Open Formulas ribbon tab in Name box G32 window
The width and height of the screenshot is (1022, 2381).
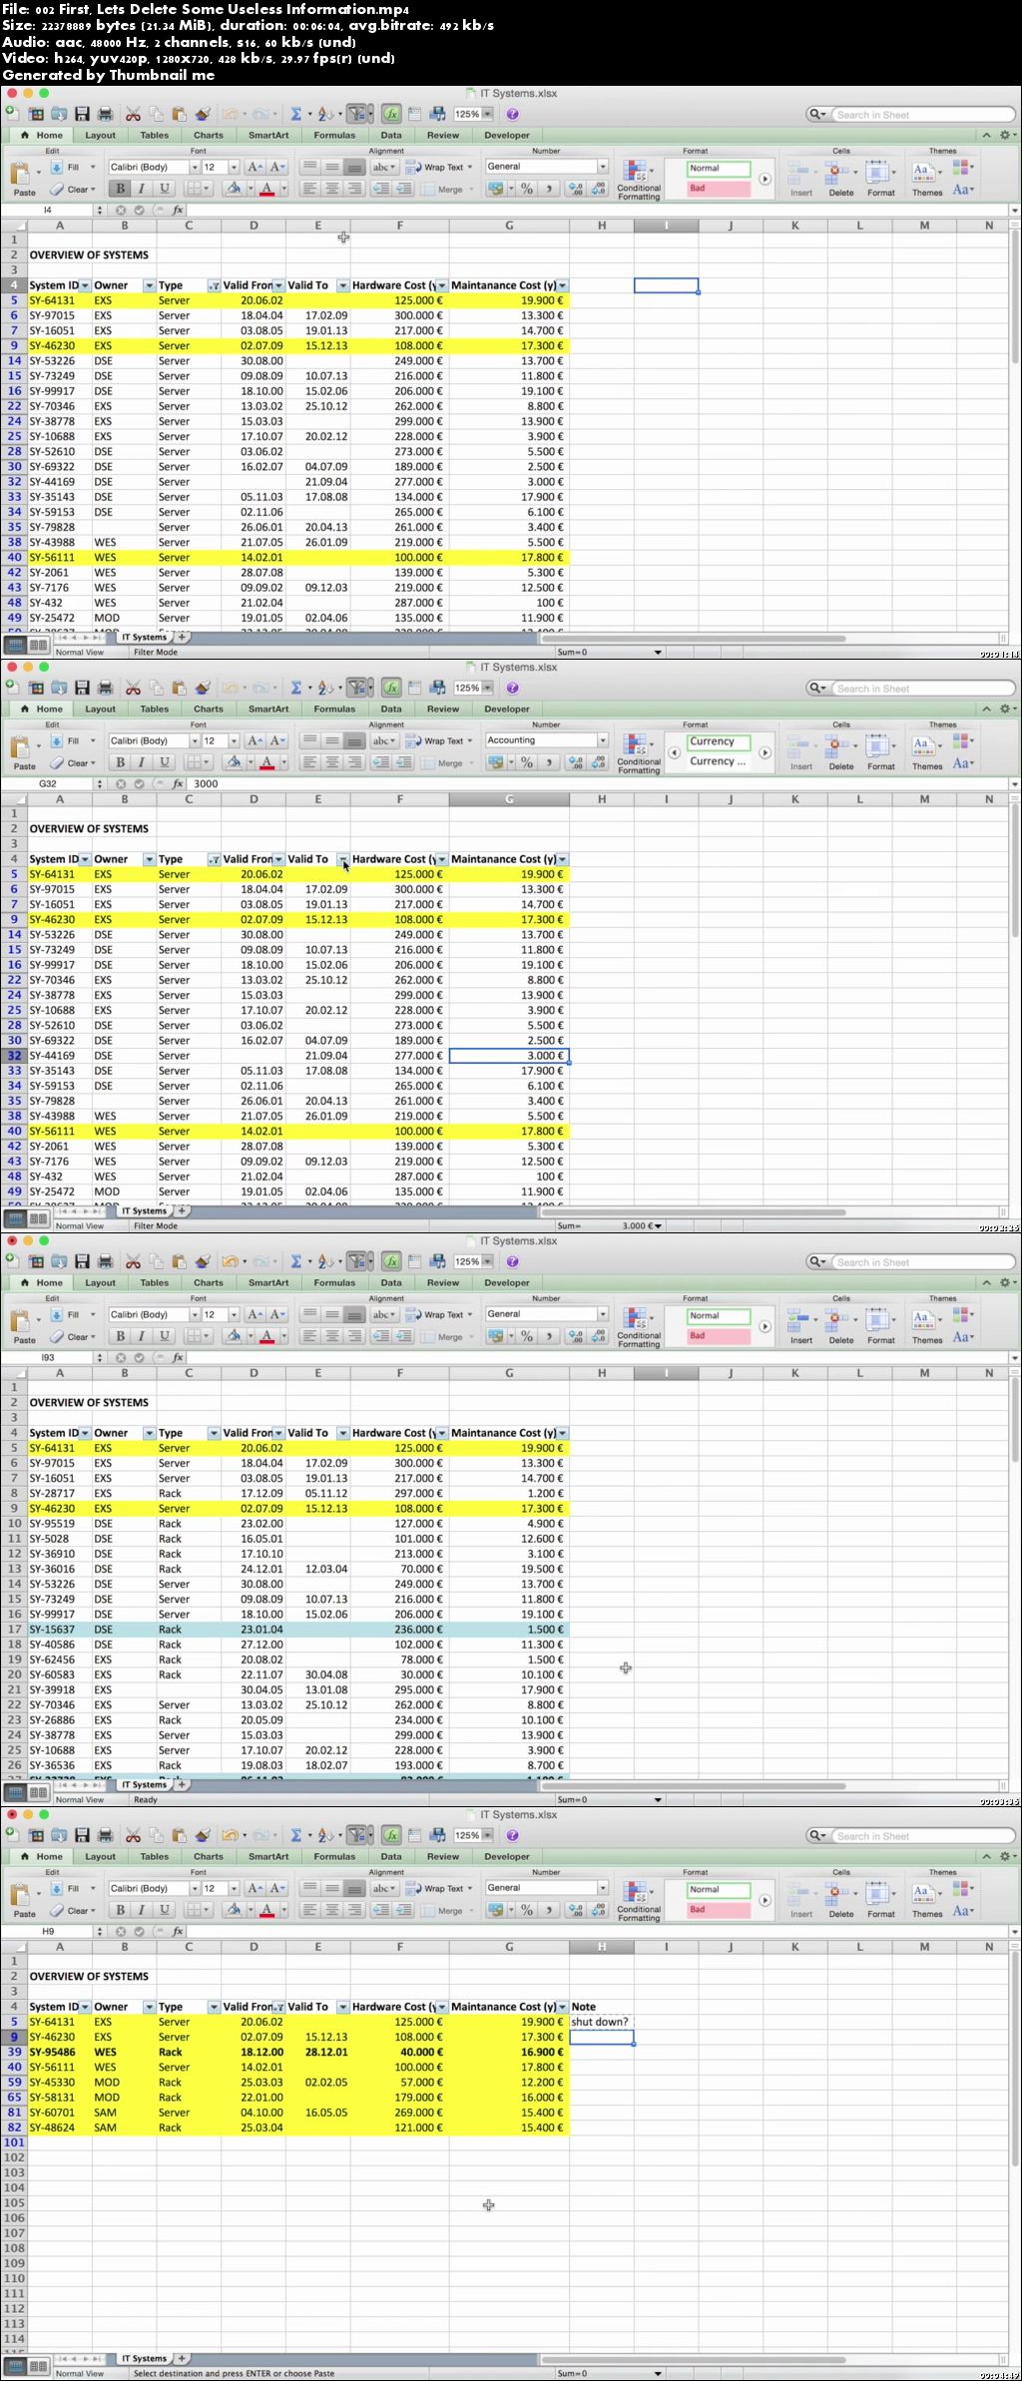334,709
